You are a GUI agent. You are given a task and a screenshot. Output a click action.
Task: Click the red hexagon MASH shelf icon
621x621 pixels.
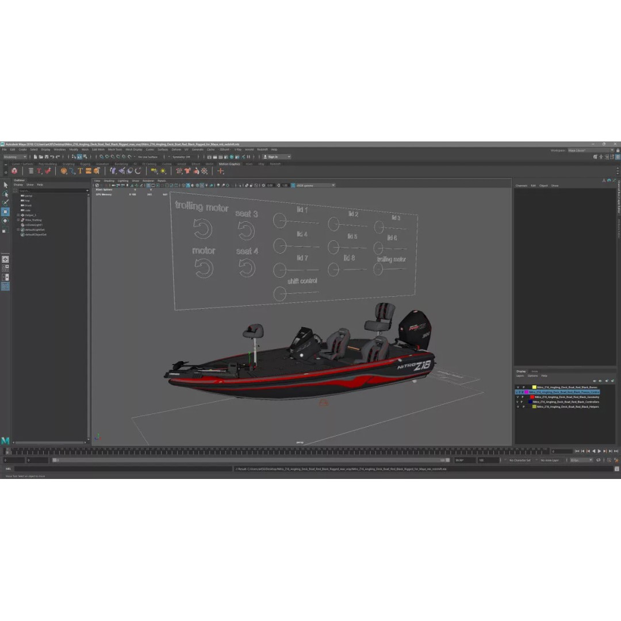pos(14,171)
